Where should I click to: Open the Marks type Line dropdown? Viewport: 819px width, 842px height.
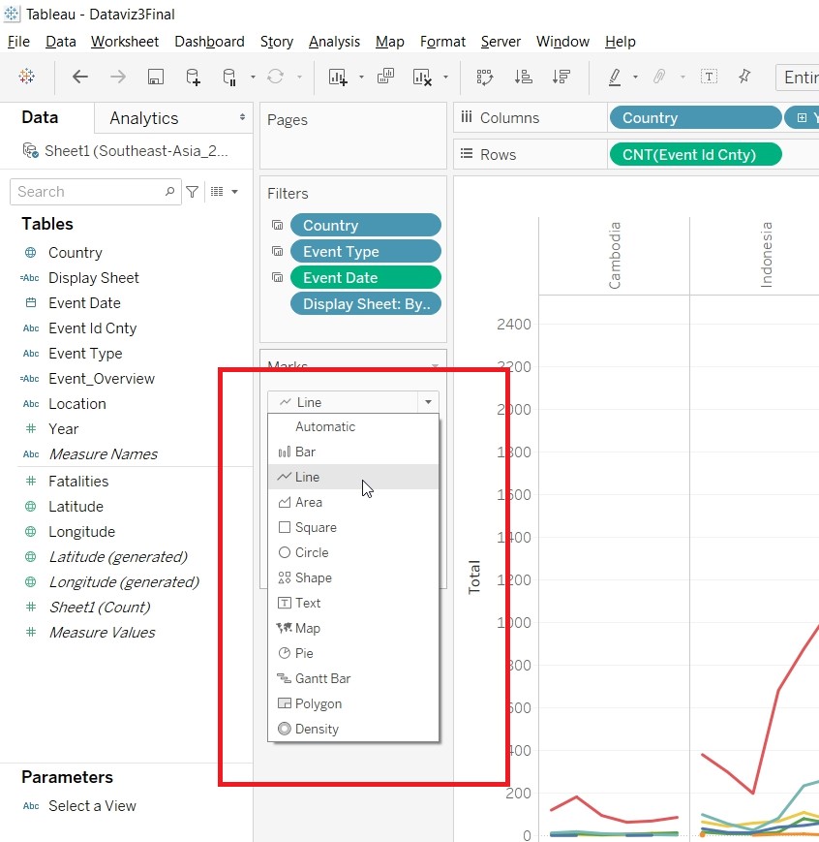(x=427, y=402)
